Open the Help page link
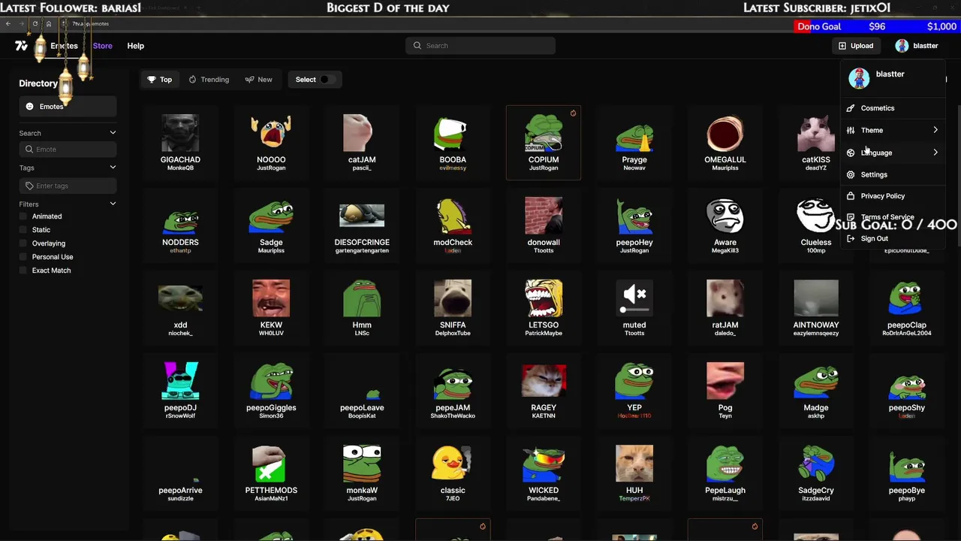The image size is (961, 541). pos(136,46)
